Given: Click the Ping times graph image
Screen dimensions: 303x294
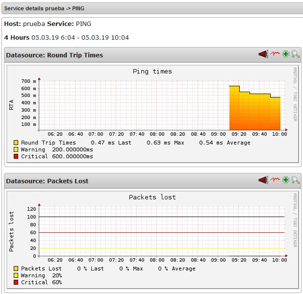Looking at the screenshot, I should (x=152, y=113).
